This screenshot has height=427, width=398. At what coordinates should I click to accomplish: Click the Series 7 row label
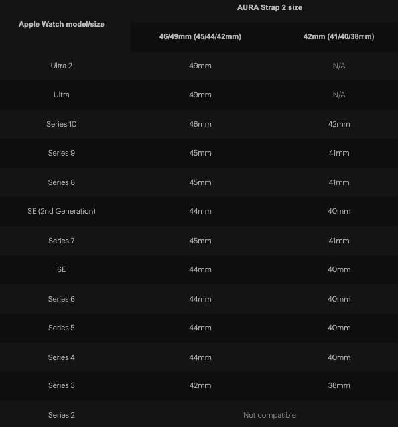point(61,241)
